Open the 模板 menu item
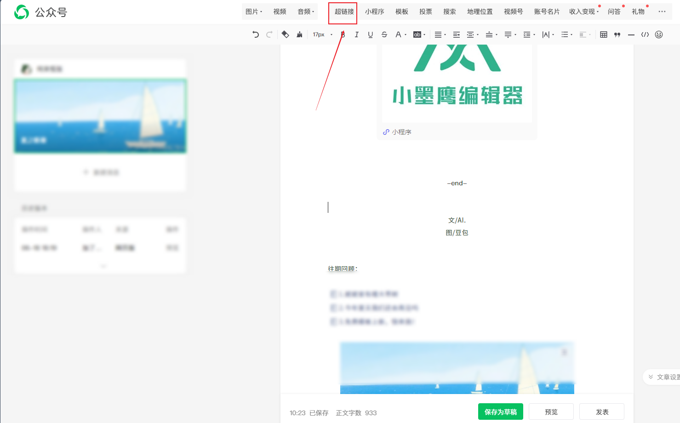This screenshot has height=423, width=680. tap(402, 11)
